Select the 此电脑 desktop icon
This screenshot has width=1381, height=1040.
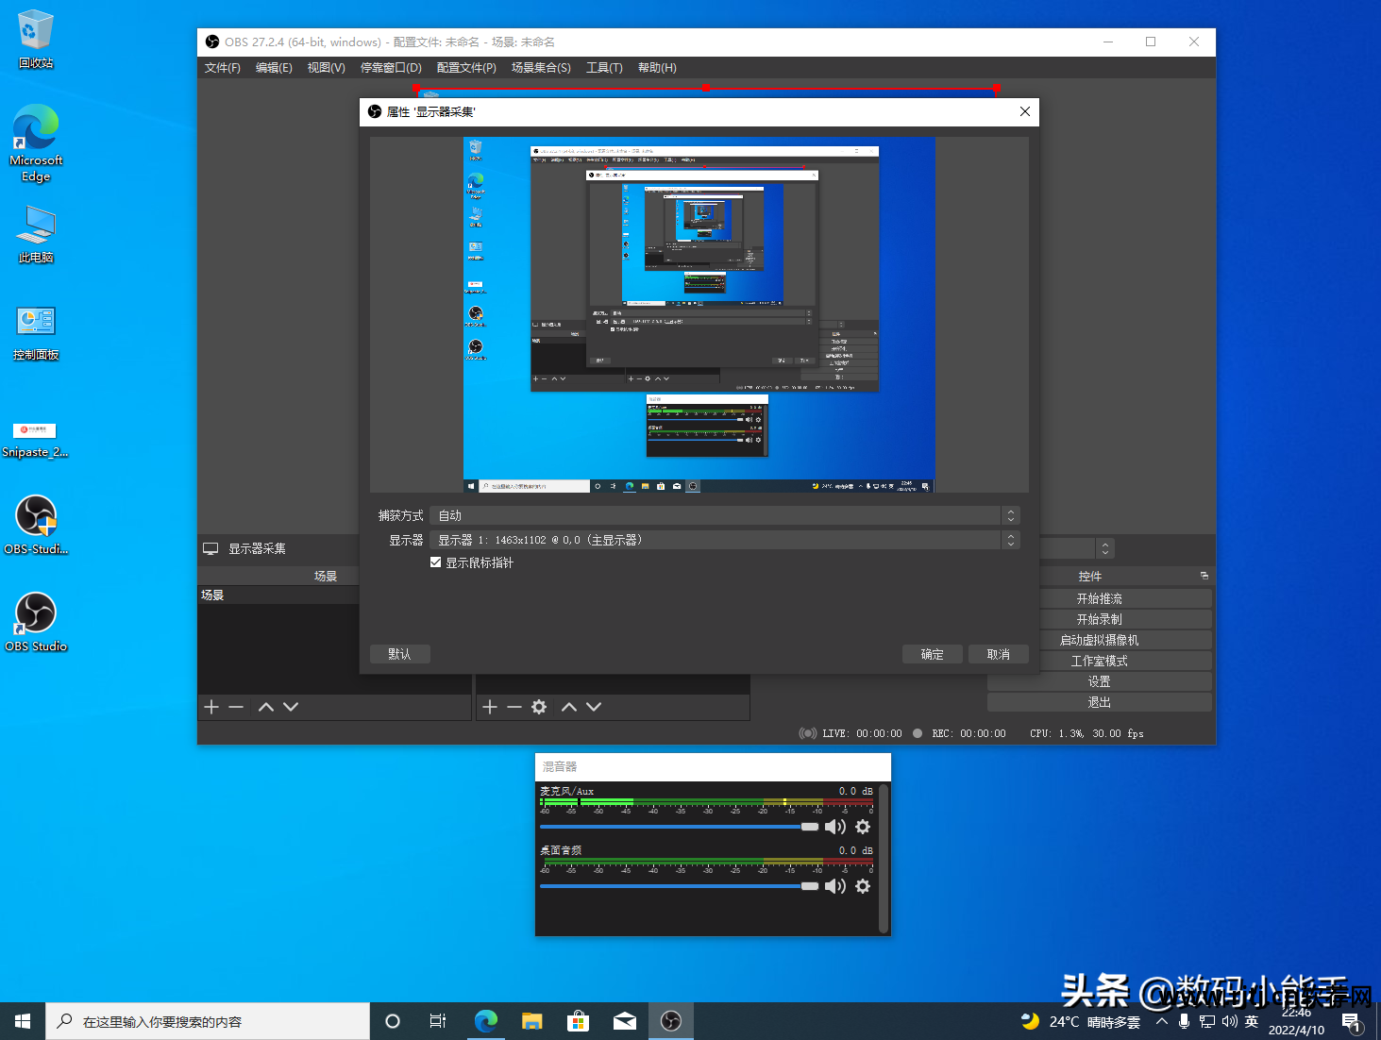tap(36, 234)
